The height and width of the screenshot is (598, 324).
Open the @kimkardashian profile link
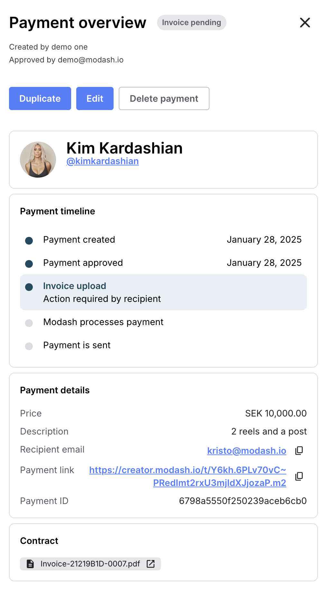click(x=102, y=161)
